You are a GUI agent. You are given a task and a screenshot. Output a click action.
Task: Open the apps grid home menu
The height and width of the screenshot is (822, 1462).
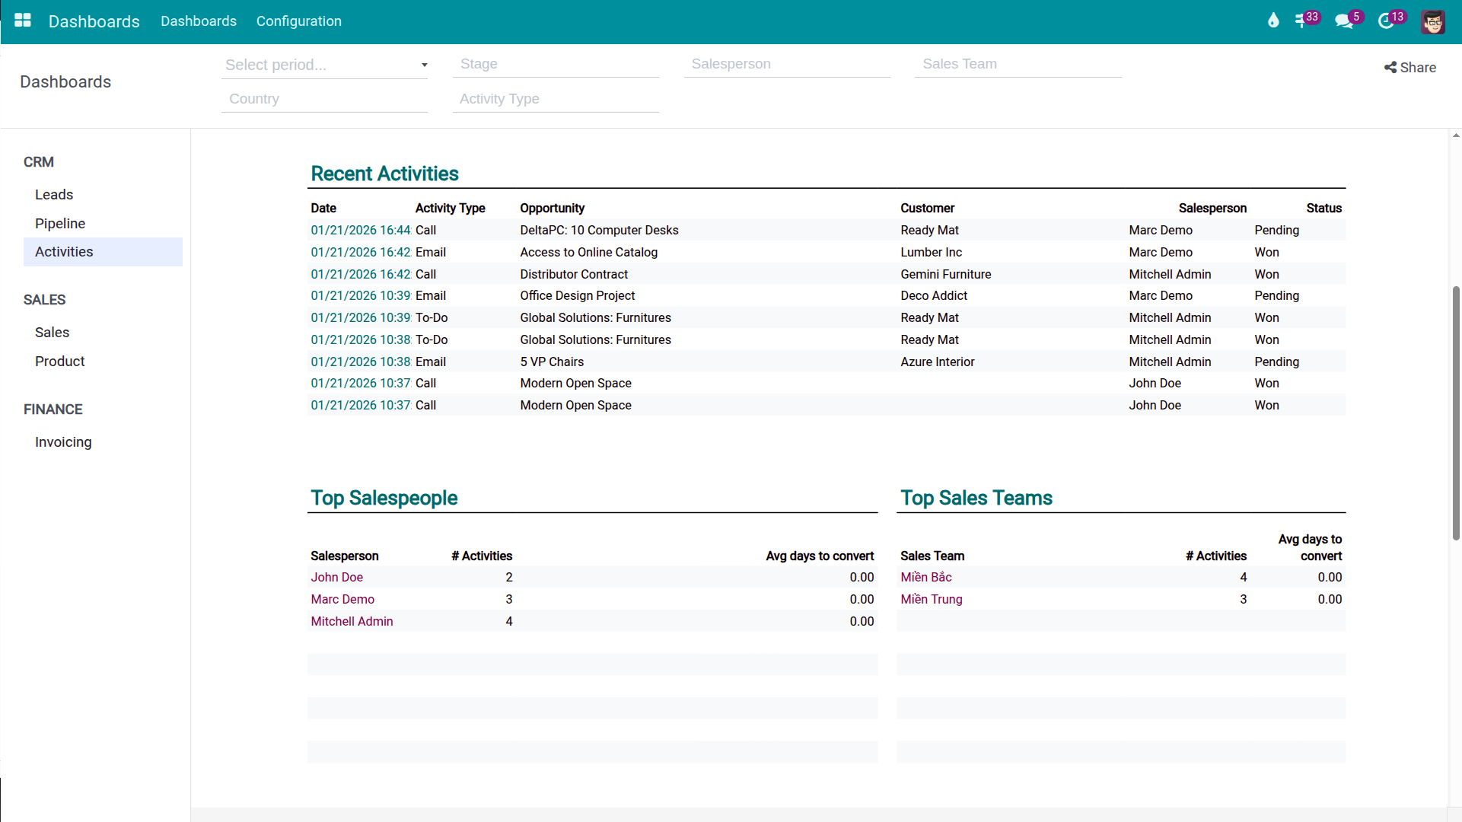coord(23,21)
